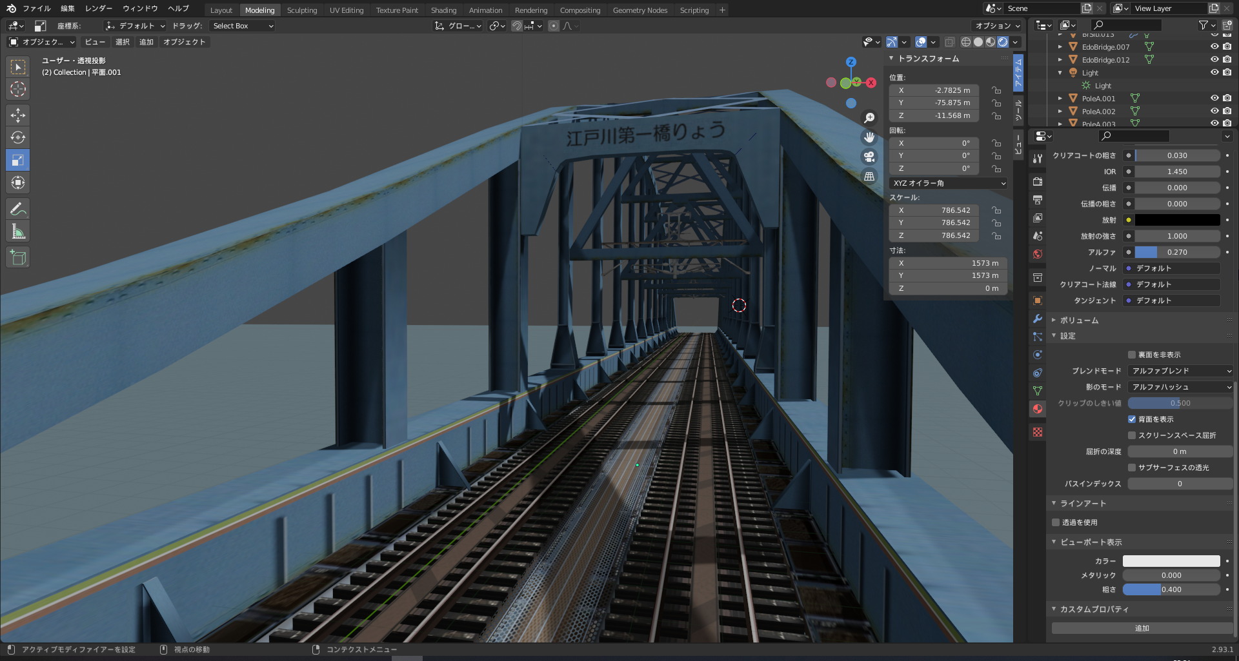Enable the 裏面を非表示 checkbox
The height and width of the screenshot is (661, 1239).
tap(1132, 355)
